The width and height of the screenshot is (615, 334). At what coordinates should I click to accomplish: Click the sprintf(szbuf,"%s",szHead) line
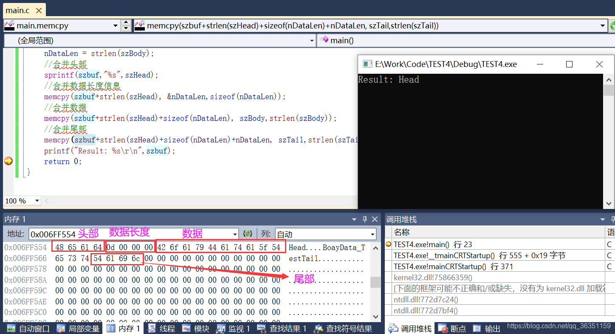[x=101, y=75]
